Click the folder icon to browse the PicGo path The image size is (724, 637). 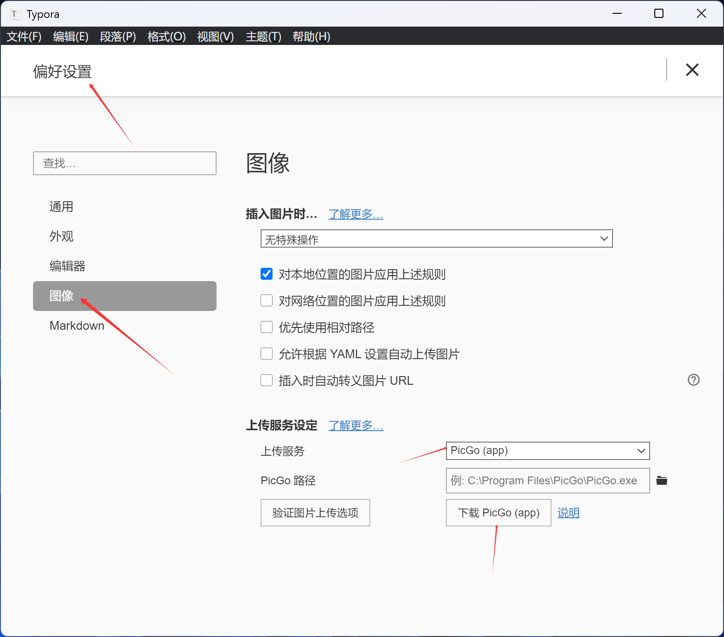click(662, 481)
